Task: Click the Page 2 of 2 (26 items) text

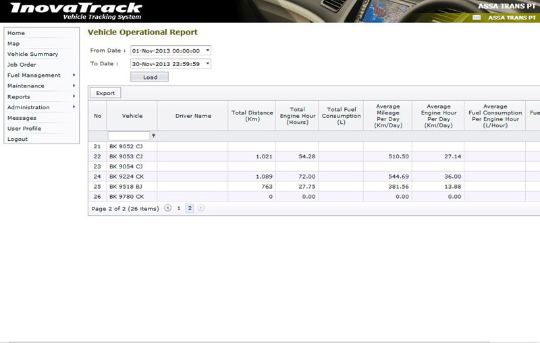Action: (125, 209)
